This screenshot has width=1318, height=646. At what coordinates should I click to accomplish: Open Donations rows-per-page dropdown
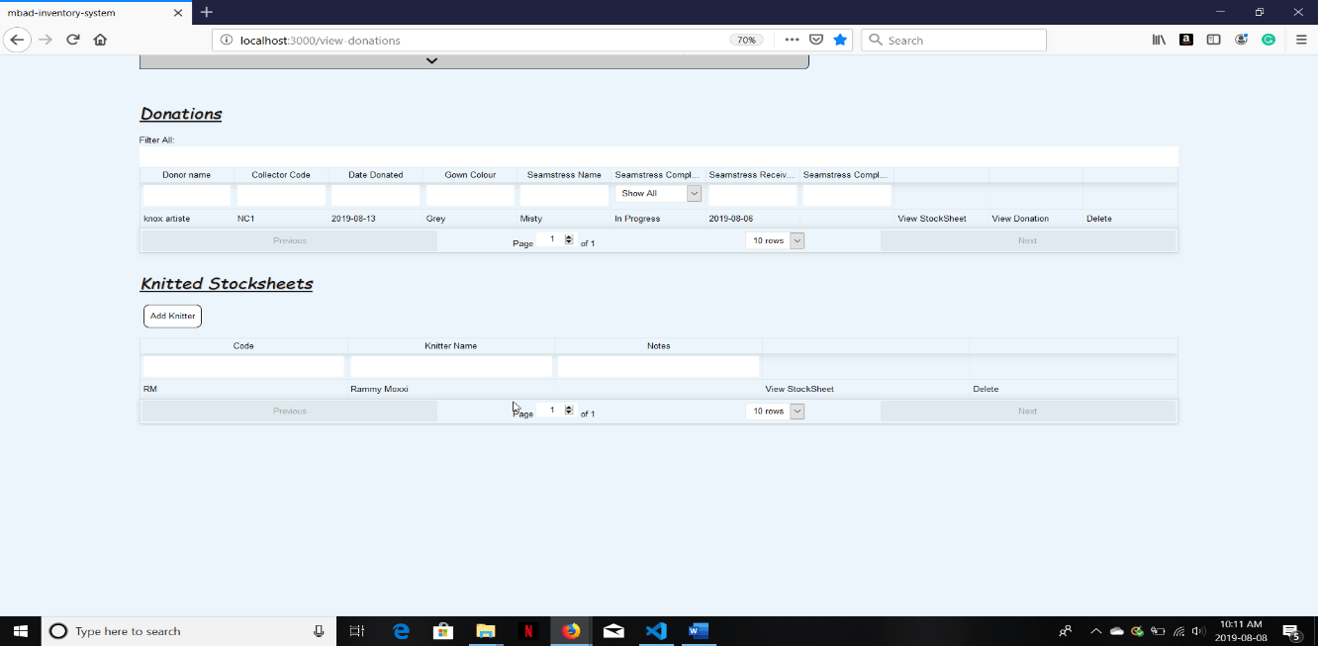[x=775, y=240]
